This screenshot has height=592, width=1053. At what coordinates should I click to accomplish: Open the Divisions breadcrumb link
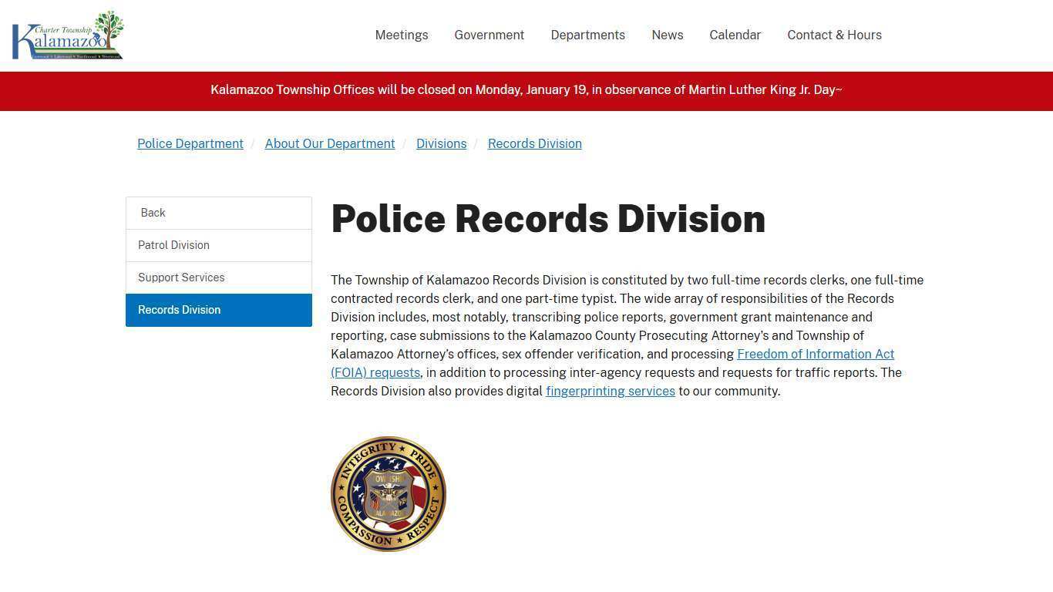441,143
